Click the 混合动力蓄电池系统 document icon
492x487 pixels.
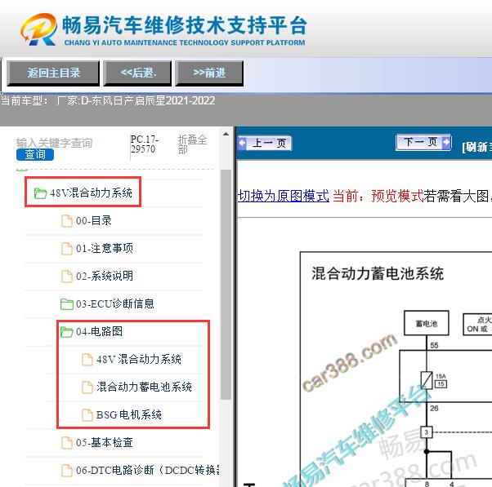(87, 387)
